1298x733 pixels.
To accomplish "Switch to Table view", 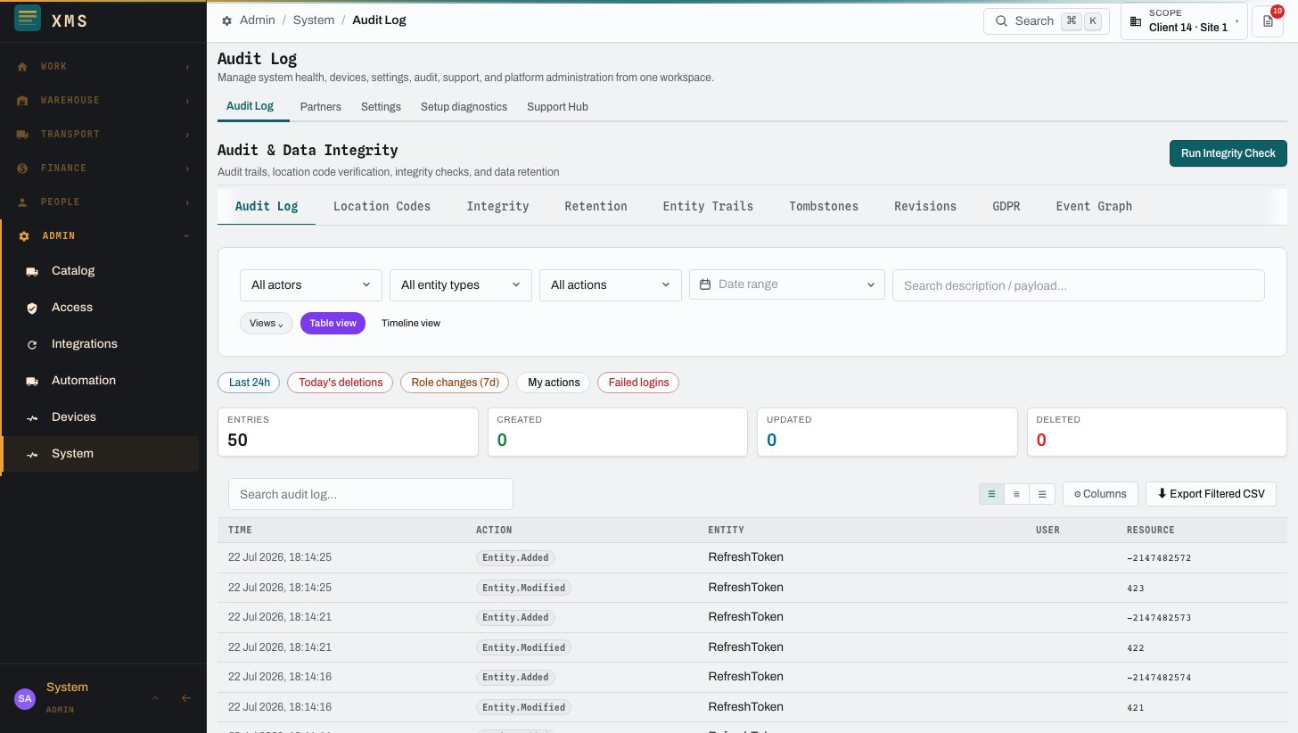I will 333,323.
